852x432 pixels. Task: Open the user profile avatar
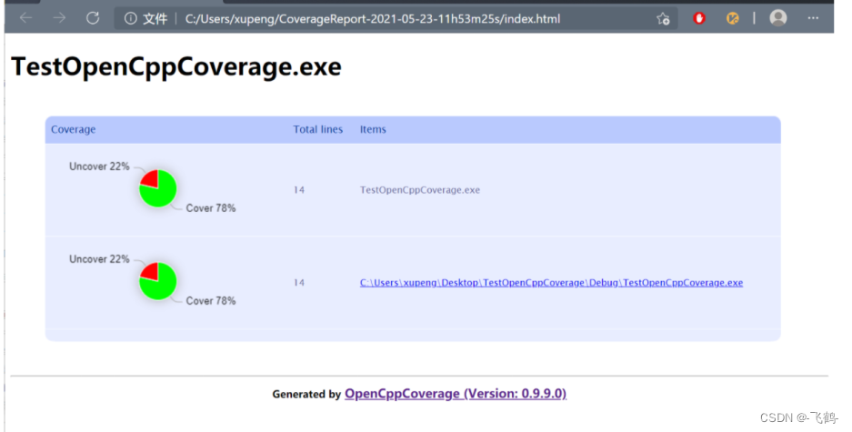(x=778, y=18)
